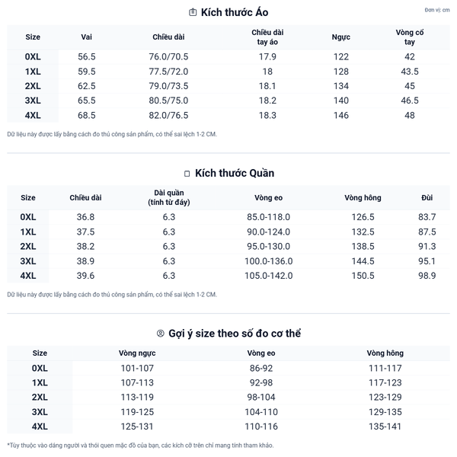Screen dimensions: 457x457
Task: Click the pants icon beside Kích thước Quần
Action: pos(187,174)
